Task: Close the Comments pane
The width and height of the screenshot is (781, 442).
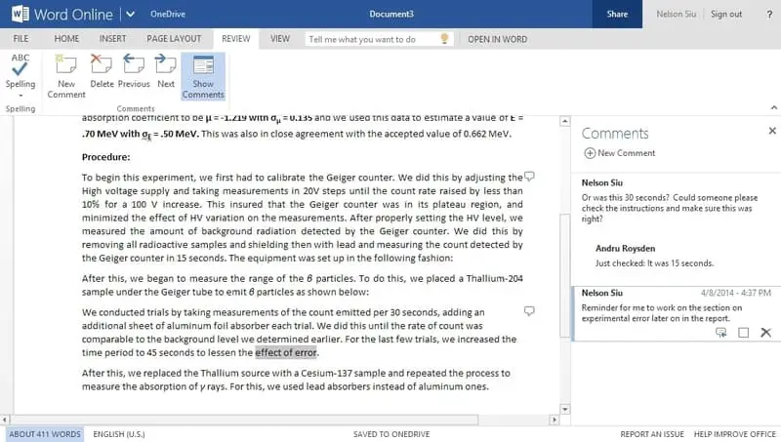Action: (772, 131)
